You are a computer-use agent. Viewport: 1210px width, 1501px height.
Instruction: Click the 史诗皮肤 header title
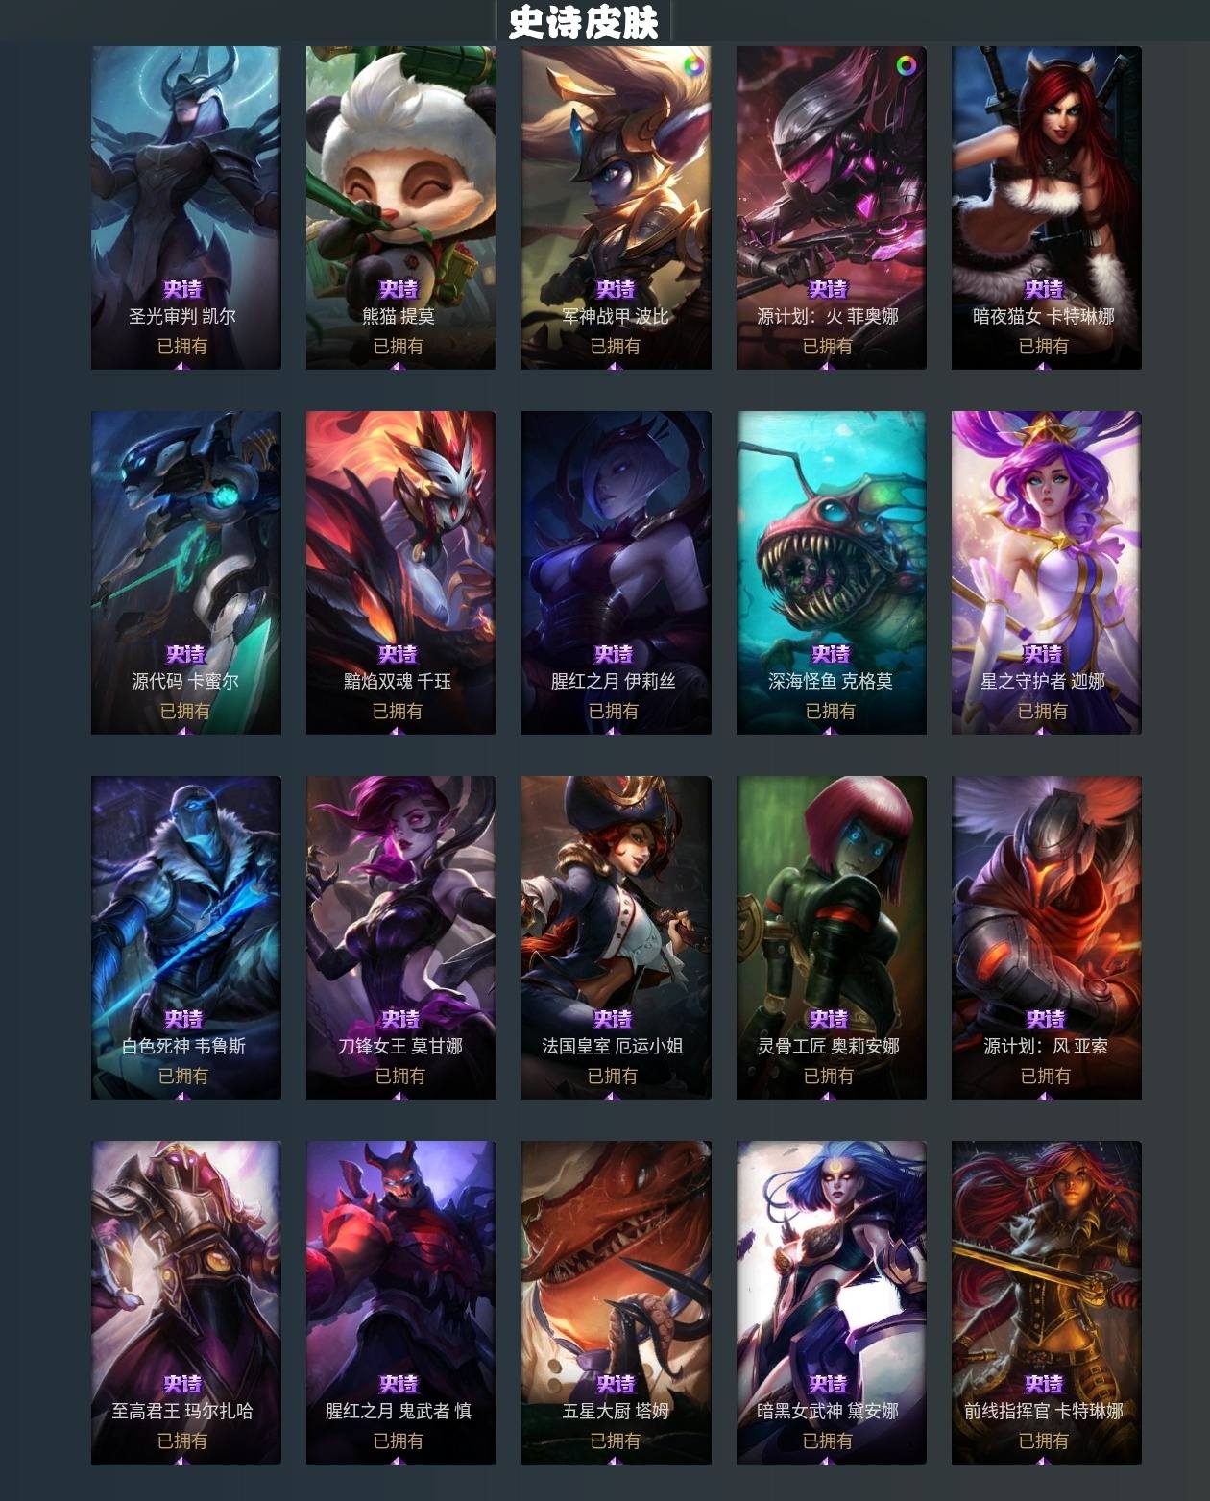(584, 23)
